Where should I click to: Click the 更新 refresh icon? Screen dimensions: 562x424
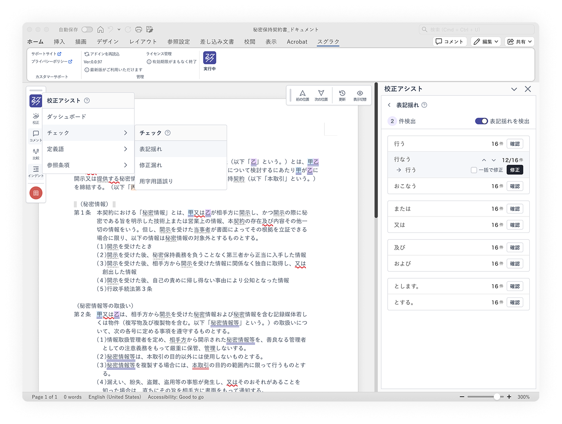pyautogui.click(x=342, y=94)
